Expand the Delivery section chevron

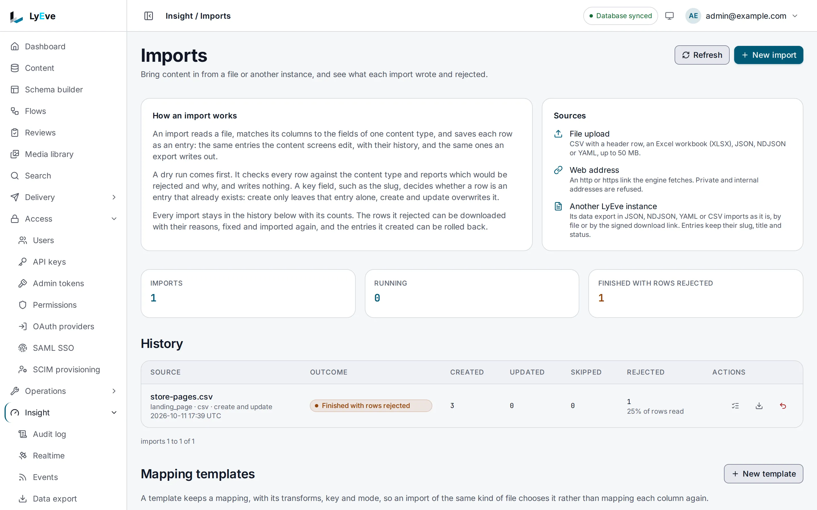click(x=114, y=197)
